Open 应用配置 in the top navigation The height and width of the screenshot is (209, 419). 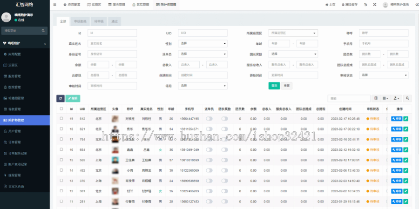72,5
